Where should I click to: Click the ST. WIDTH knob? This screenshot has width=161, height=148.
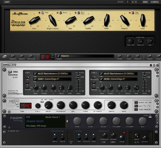[98, 105]
